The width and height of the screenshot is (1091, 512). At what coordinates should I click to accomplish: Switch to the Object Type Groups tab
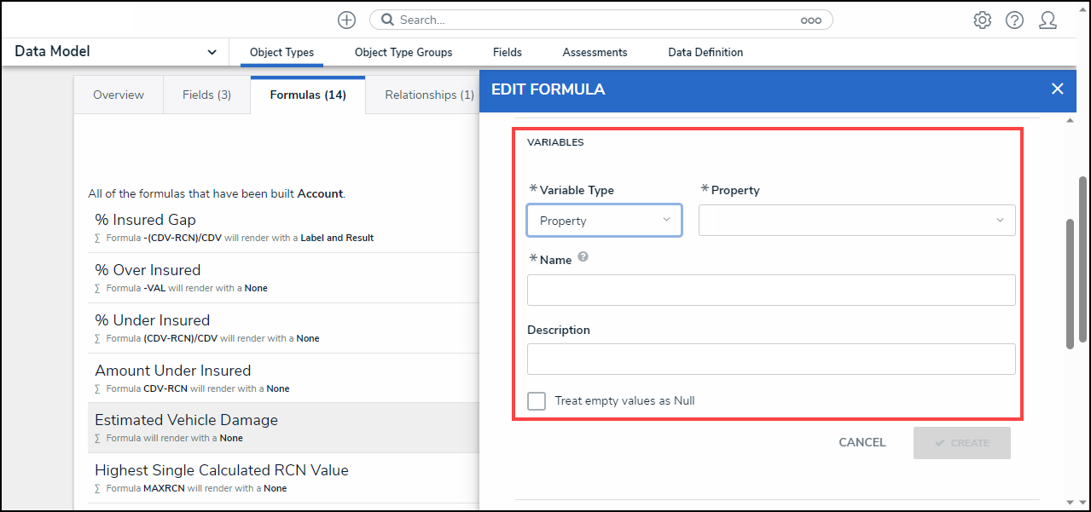coord(403,52)
